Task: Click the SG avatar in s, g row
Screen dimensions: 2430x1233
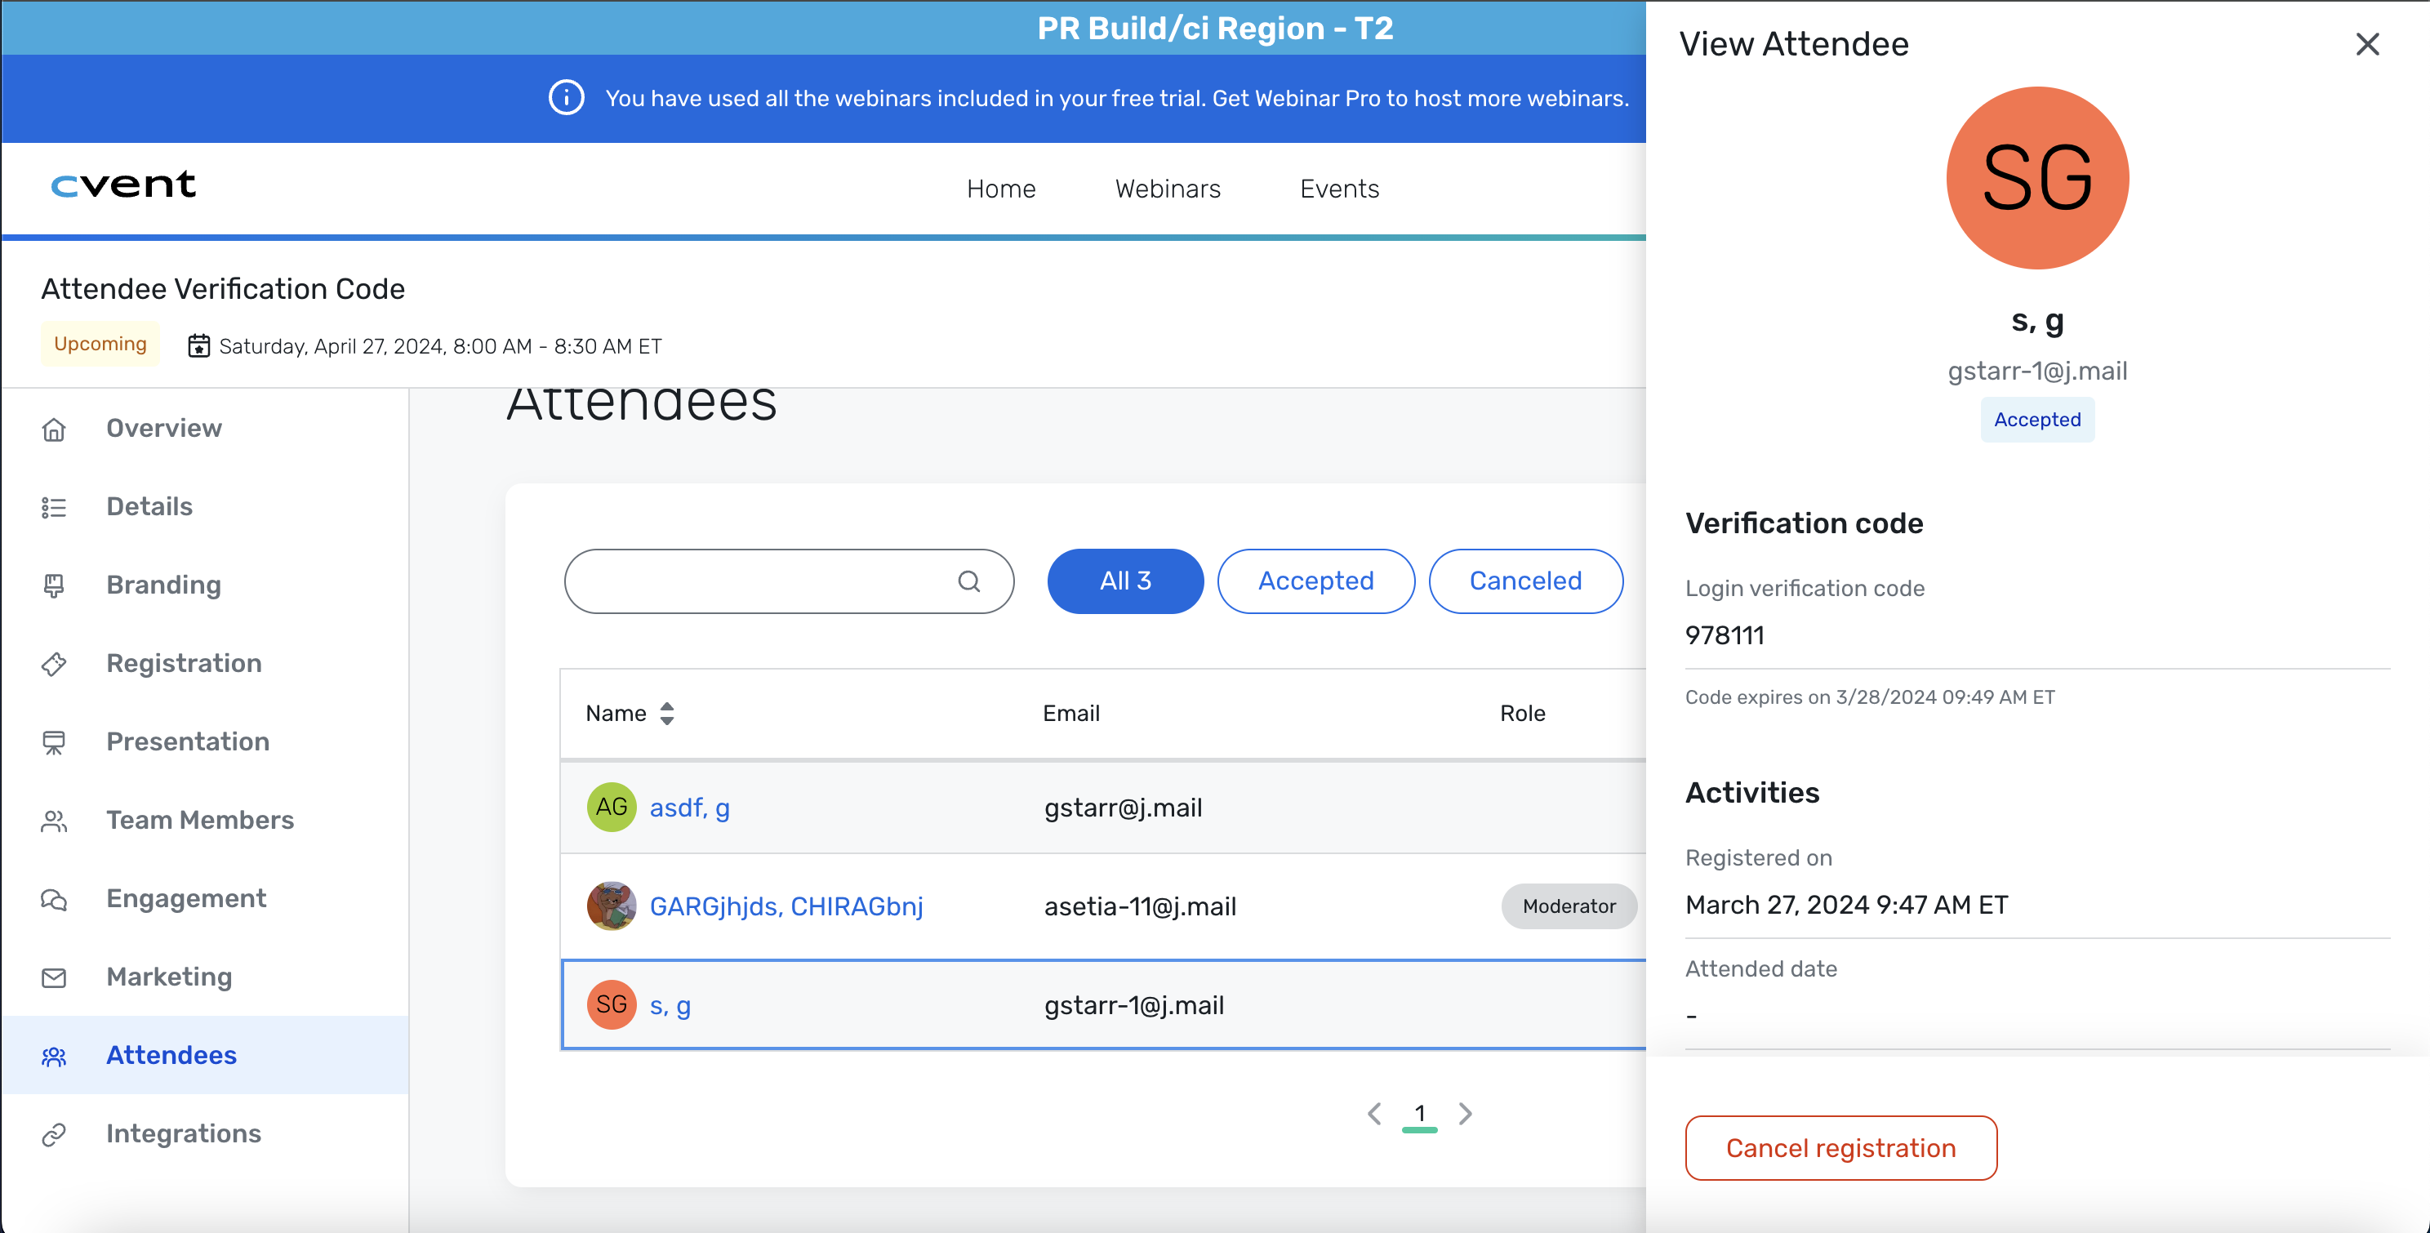Action: click(x=612, y=1004)
